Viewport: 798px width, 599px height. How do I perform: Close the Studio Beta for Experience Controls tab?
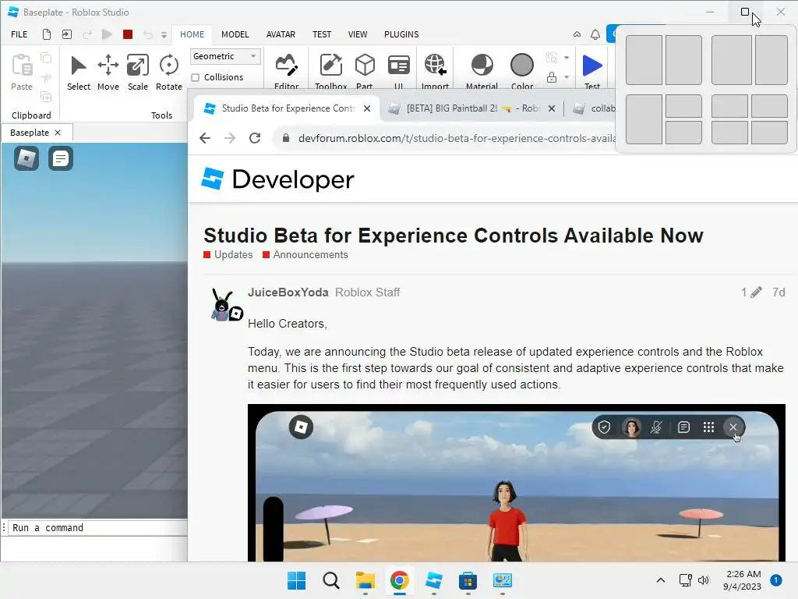[x=367, y=108]
